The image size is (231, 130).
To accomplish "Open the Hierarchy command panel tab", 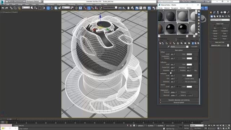I will click(x=218, y=13).
